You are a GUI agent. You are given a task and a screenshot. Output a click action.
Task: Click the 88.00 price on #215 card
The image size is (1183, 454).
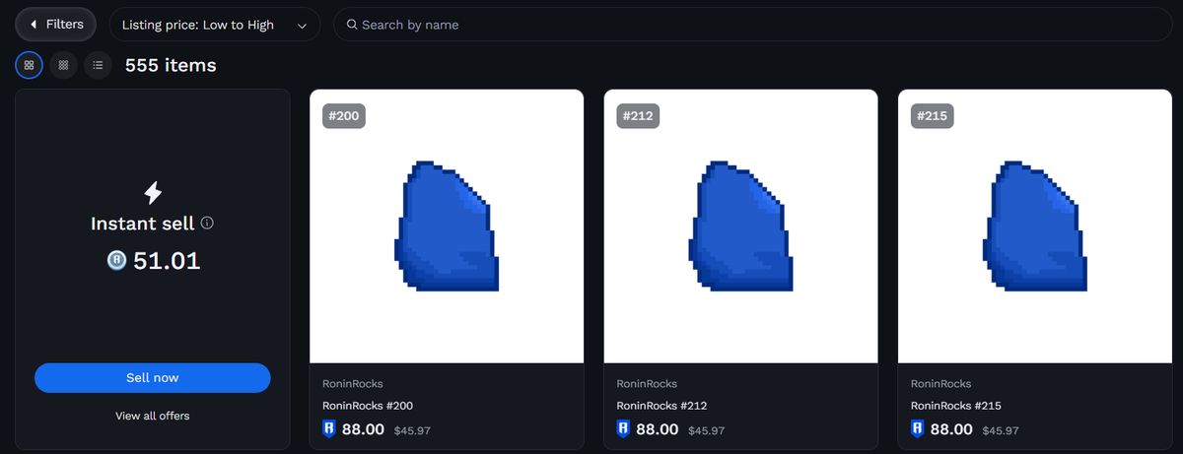point(952,429)
